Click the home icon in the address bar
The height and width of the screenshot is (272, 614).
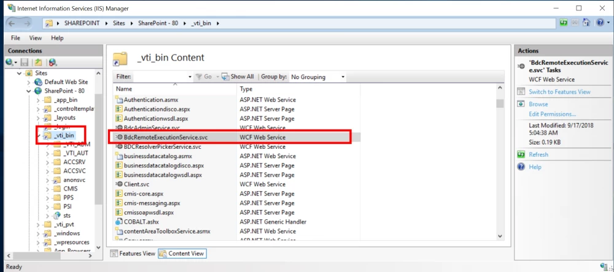tap(586, 23)
